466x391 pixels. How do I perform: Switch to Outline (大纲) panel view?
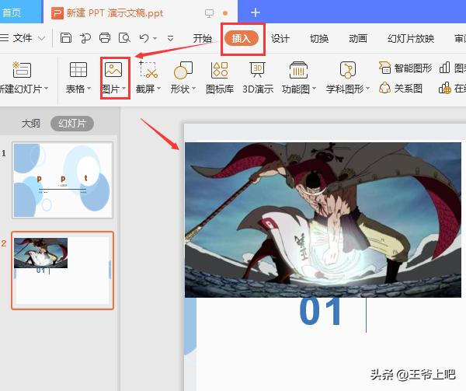pos(31,124)
